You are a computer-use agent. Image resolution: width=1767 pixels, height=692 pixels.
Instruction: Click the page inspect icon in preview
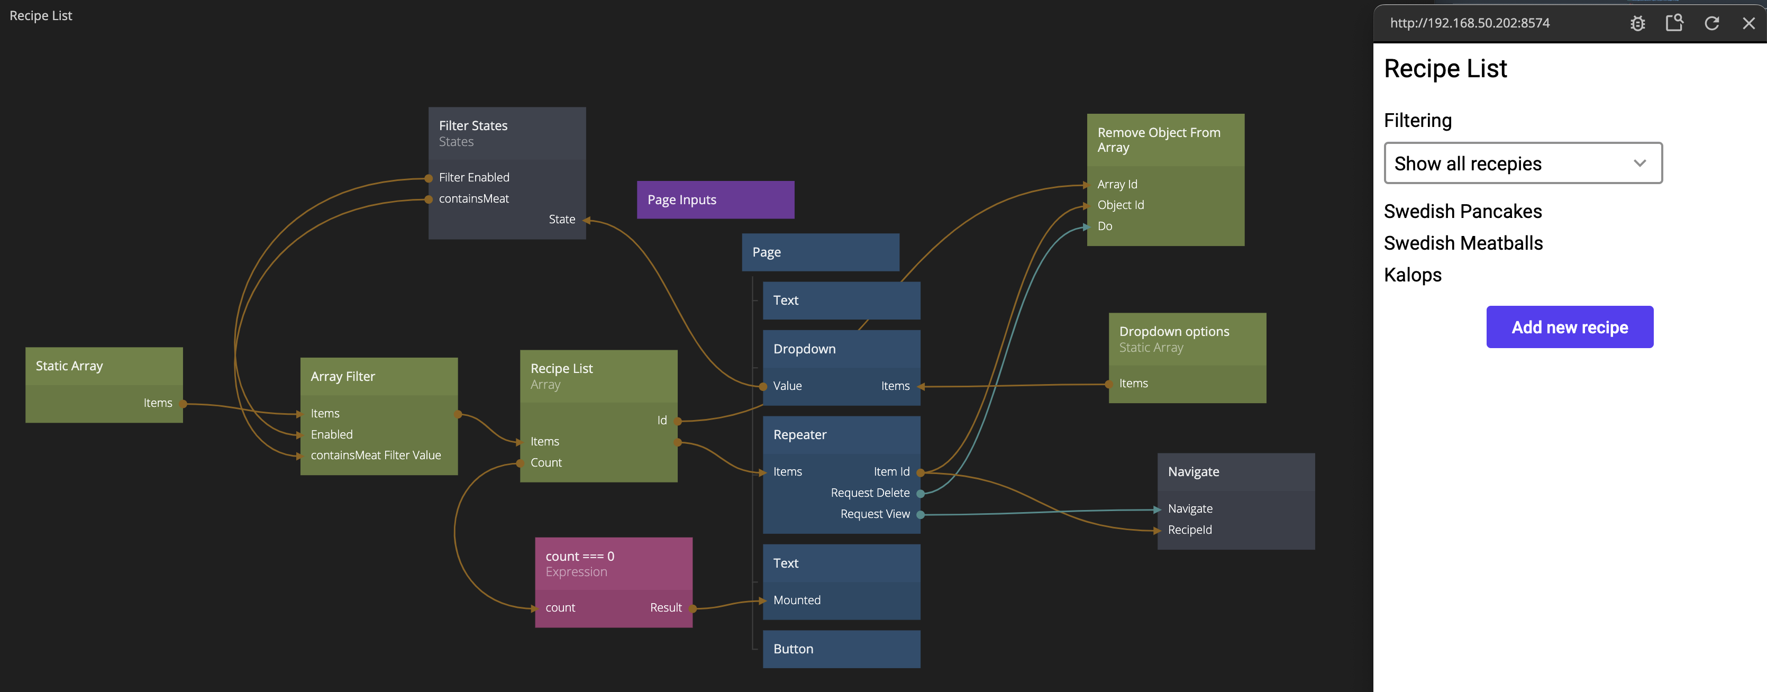point(1674,23)
